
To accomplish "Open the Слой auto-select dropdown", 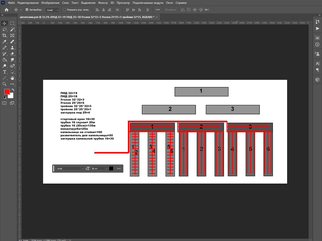I will coord(52,10).
